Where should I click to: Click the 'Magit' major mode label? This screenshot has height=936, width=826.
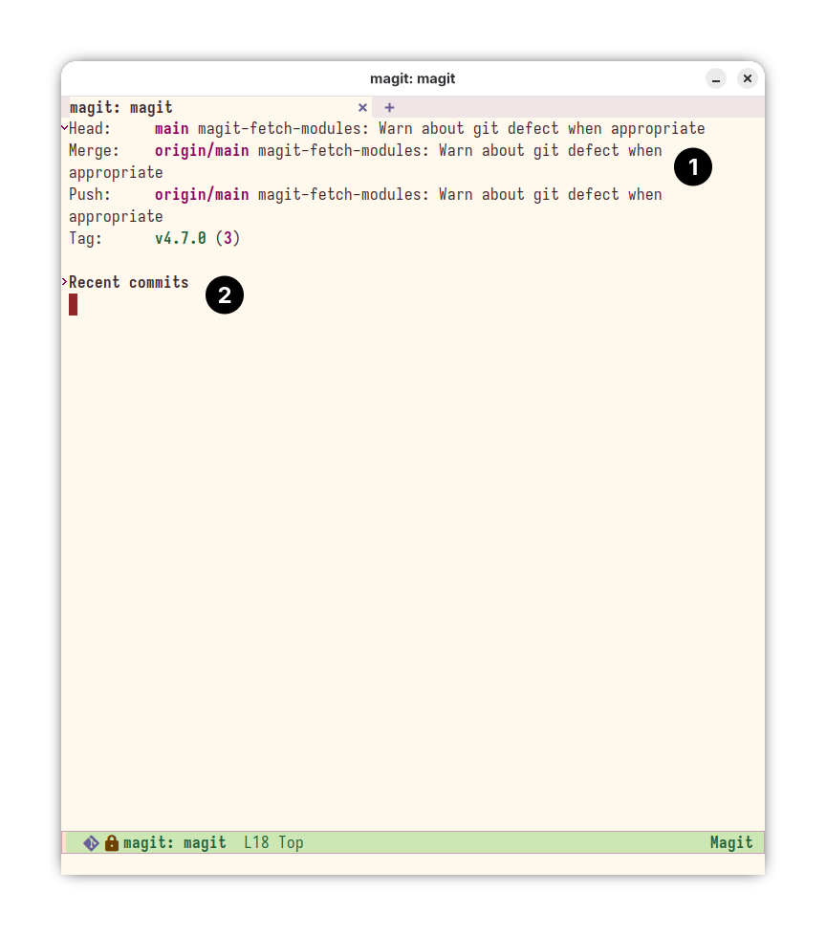pyautogui.click(x=731, y=843)
